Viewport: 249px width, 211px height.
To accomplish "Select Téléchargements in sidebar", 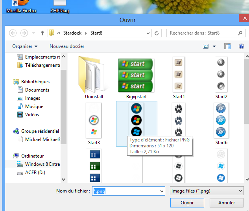I will point(39,65).
